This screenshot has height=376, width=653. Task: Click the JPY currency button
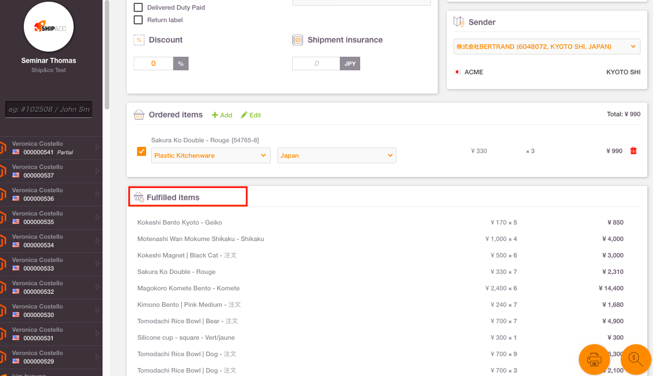(x=350, y=64)
